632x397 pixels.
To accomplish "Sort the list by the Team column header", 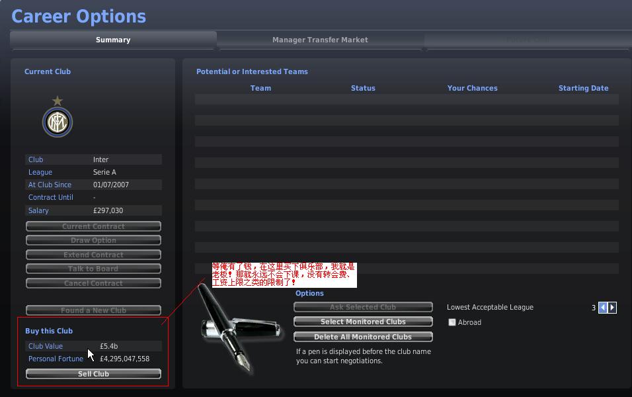I will point(260,88).
